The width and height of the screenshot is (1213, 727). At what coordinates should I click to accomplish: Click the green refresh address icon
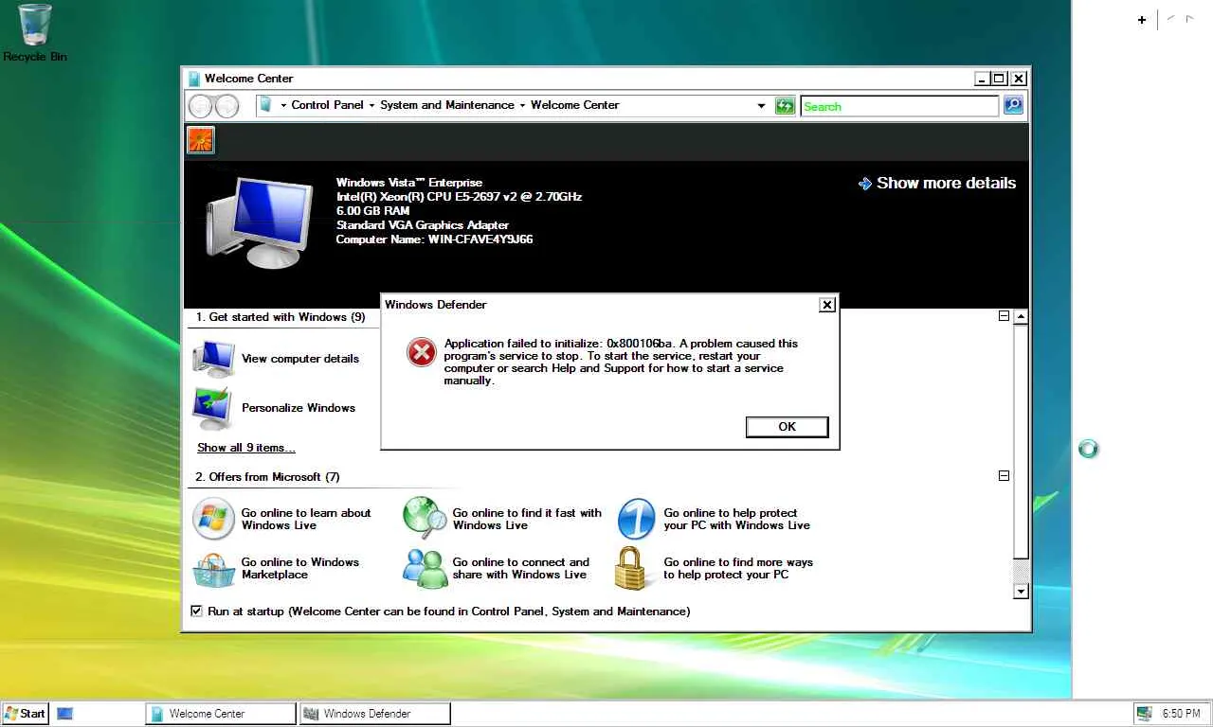785,106
